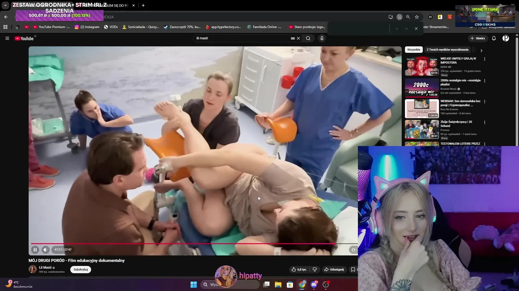Image resolution: width=519 pixels, height=291 pixels.
Task: Open the 'Familiada Online' bookmark
Action: [264, 27]
